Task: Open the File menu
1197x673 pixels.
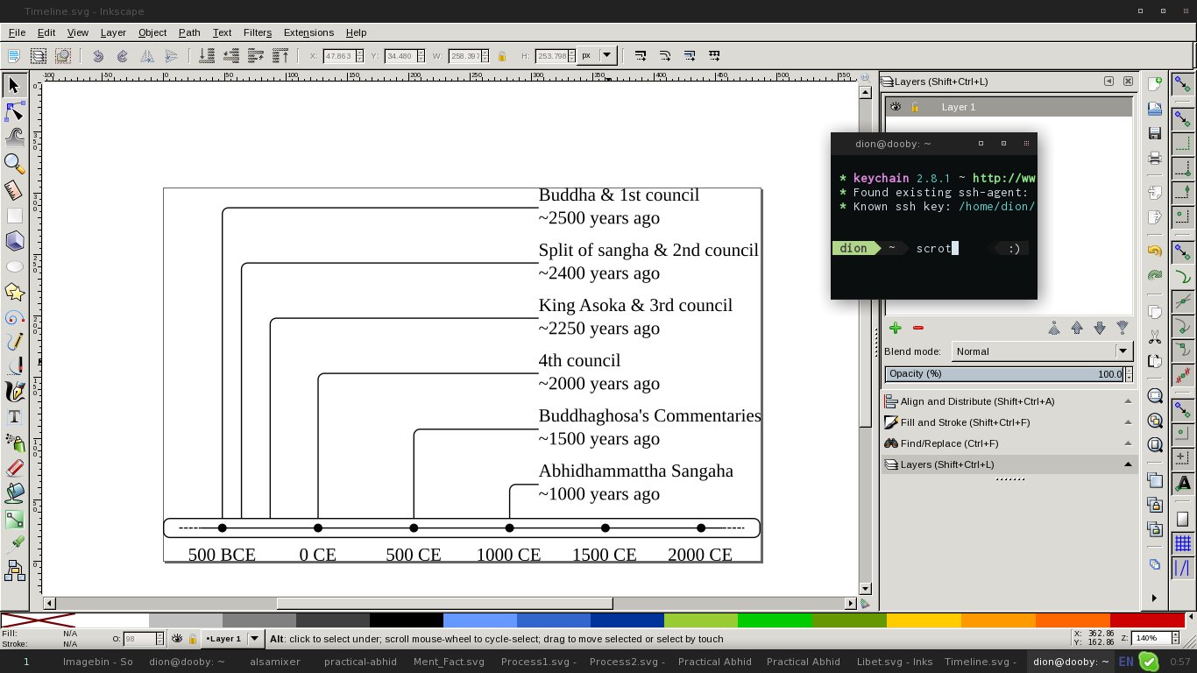Action: point(17,32)
